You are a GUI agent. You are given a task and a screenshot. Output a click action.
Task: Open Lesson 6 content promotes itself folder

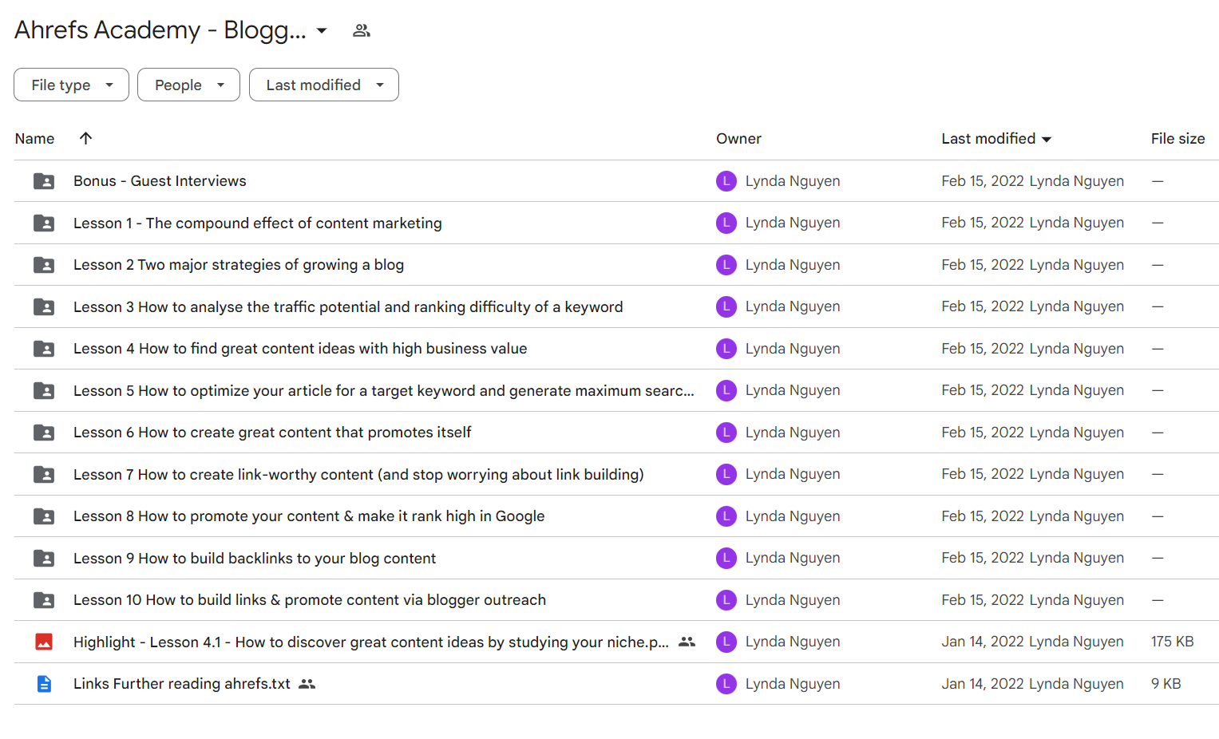coord(272,433)
